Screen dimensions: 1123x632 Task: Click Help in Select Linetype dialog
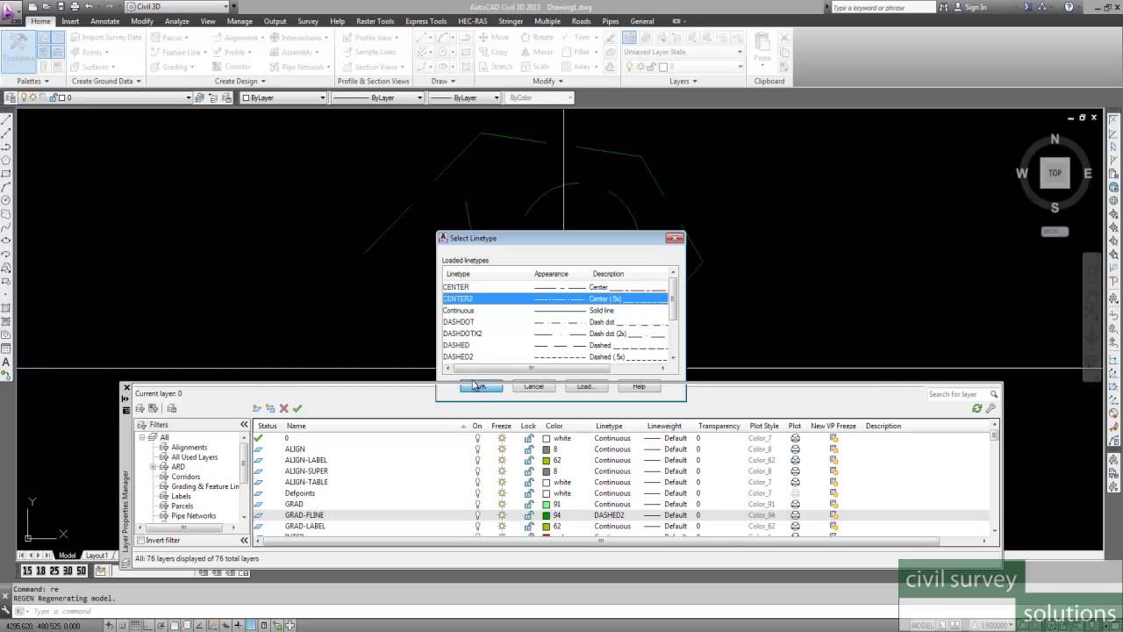(x=639, y=386)
